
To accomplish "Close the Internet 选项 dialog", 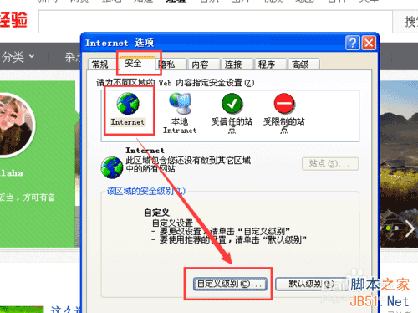I will [369, 43].
